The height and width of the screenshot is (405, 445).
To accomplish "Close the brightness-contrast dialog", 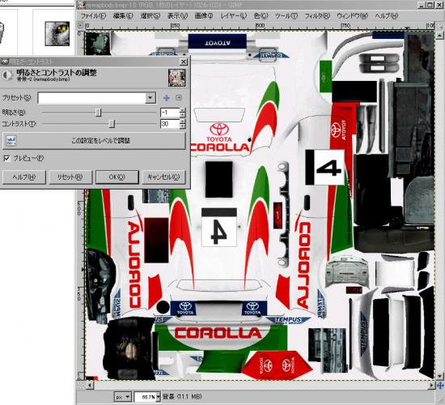I will point(184,62).
